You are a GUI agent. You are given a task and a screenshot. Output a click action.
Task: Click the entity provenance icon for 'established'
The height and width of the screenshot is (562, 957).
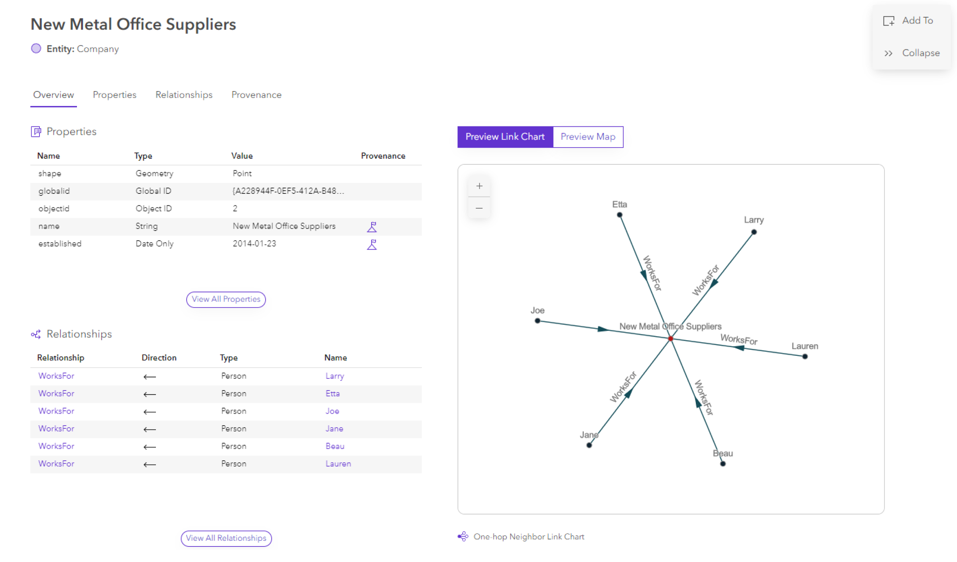372,244
